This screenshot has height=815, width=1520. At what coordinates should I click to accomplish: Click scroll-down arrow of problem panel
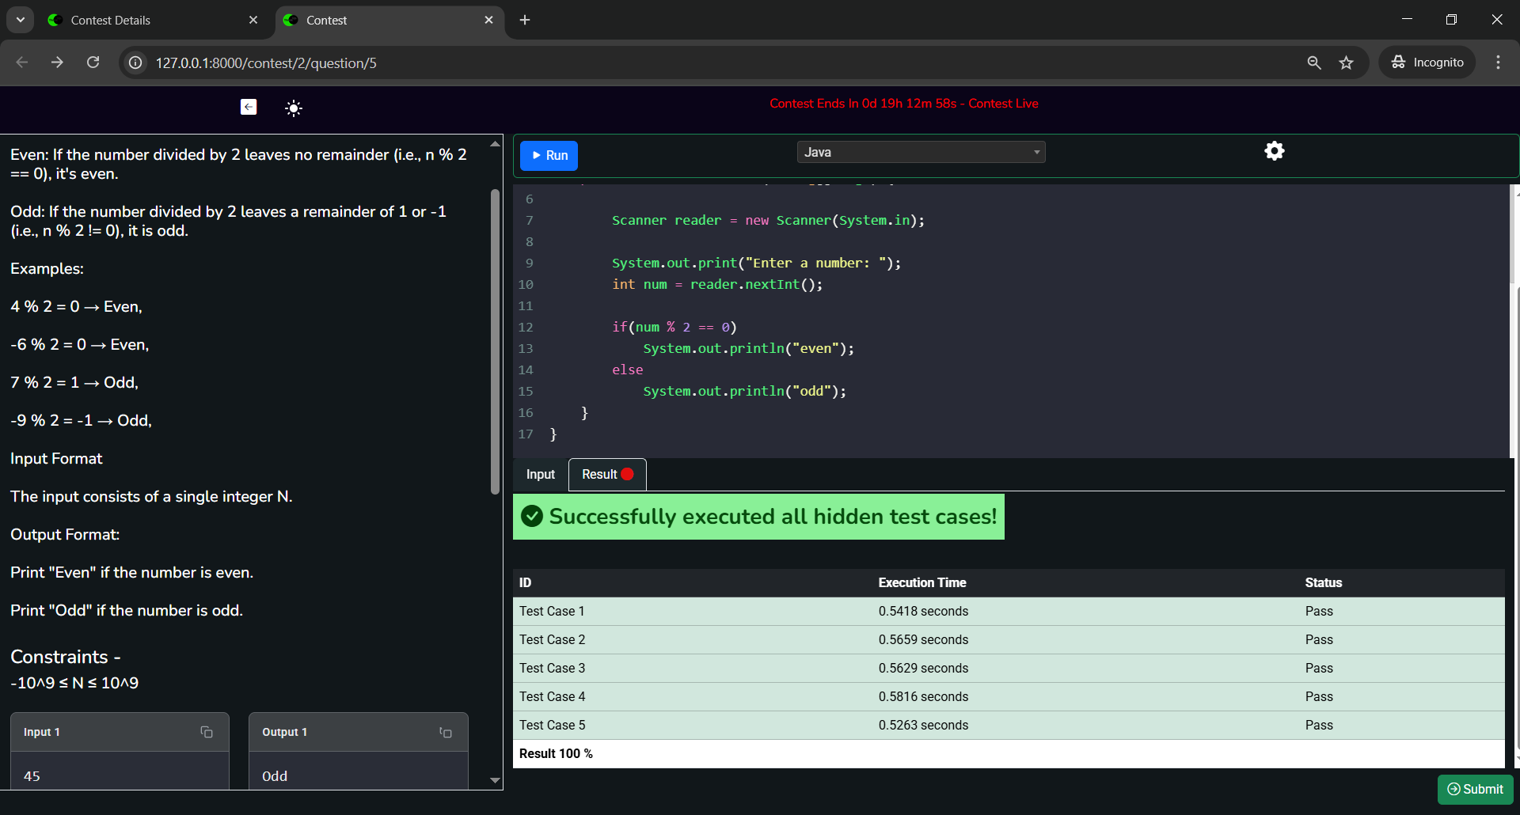495,780
